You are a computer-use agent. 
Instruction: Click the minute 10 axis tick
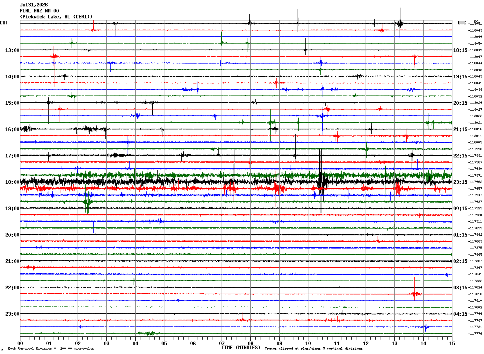(x=308, y=343)
